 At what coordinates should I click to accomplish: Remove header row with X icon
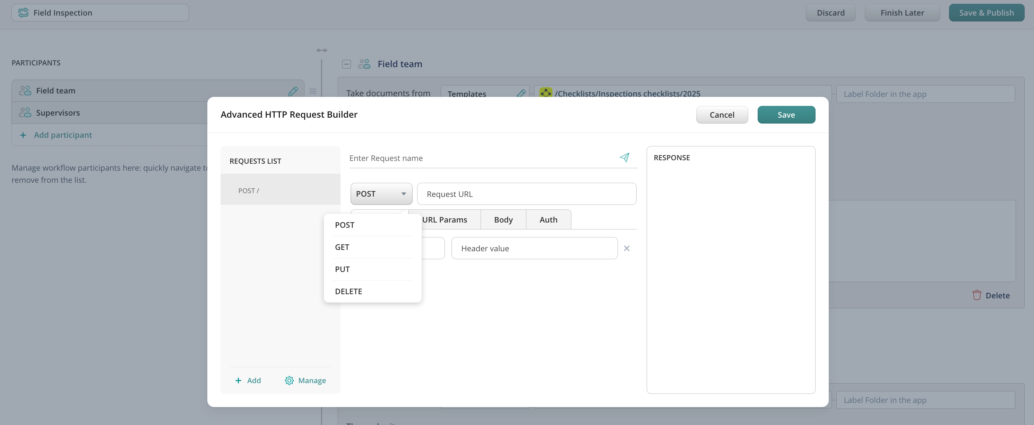pos(626,248)
